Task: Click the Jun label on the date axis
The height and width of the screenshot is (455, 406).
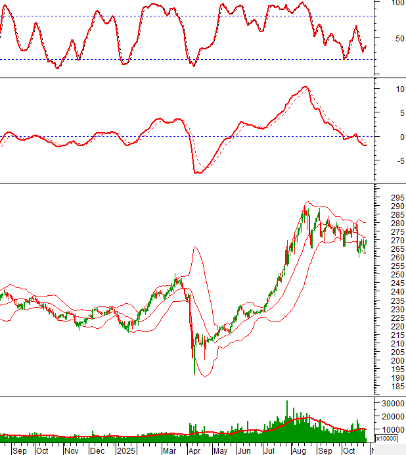Action: pyautogui.click(x=244, y=451)
